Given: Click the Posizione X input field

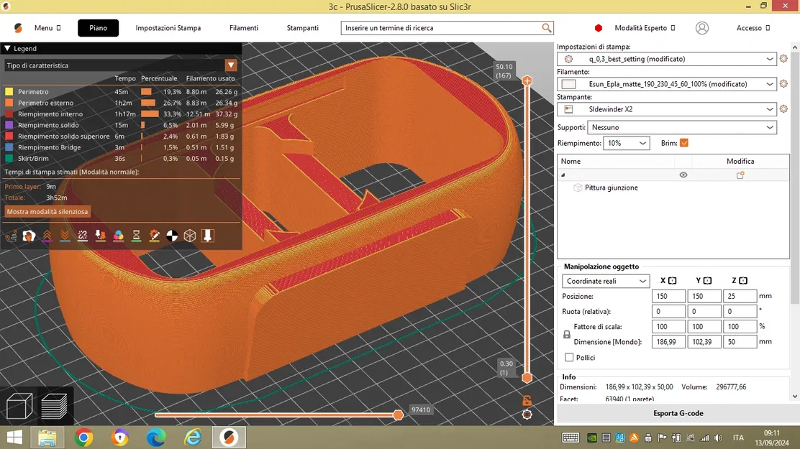Looking at the screenshot, I should (x=668, y=296).
